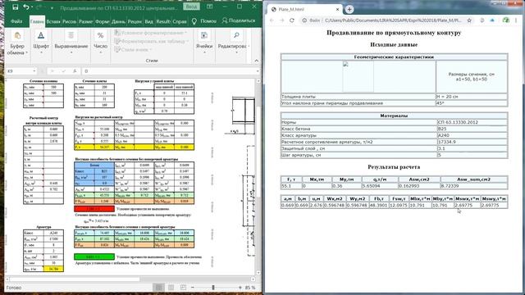Click the Insert Function fx button
The image size is (525, 295).
[75, 71]
